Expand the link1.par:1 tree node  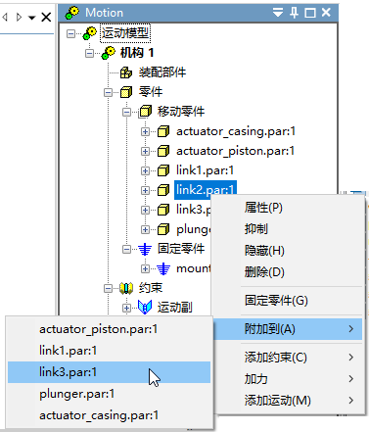pyautogui.click(x=145, y=170)
